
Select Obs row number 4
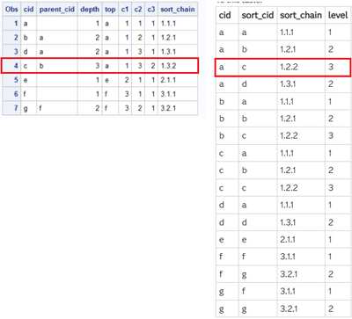coord(16,66)
